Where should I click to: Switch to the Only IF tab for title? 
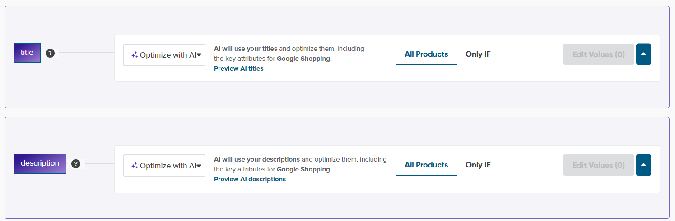click(478, 54)
